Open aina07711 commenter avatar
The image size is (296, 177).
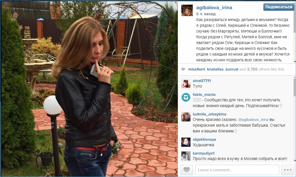pos(186,83)
